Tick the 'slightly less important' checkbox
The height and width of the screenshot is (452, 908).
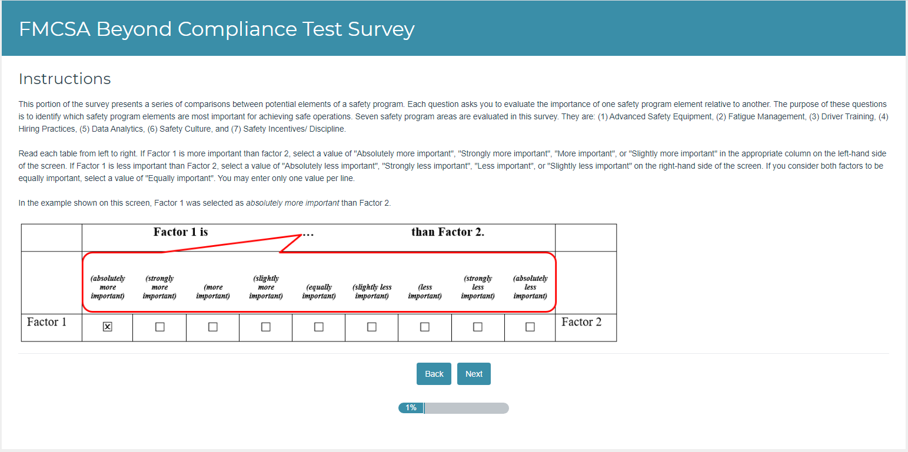[x=372, y=327]
